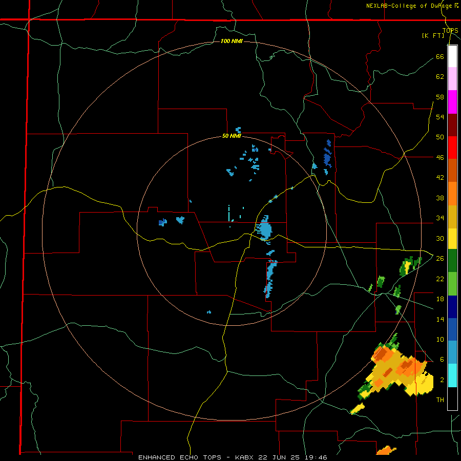The width and height of the screenshot is (461, 461).
Task: Click the 100 NMI range ring label
Action: pos(232,41)
